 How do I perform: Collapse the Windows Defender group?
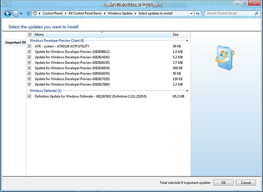pos(187,91)
